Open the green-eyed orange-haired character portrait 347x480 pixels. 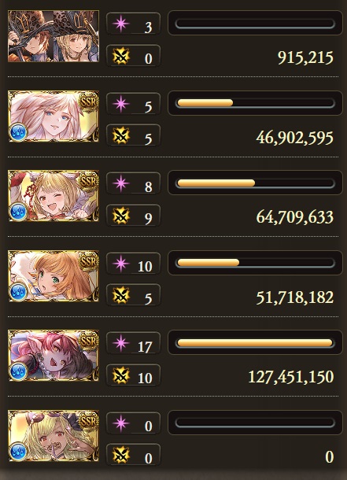tap(54, 275)
